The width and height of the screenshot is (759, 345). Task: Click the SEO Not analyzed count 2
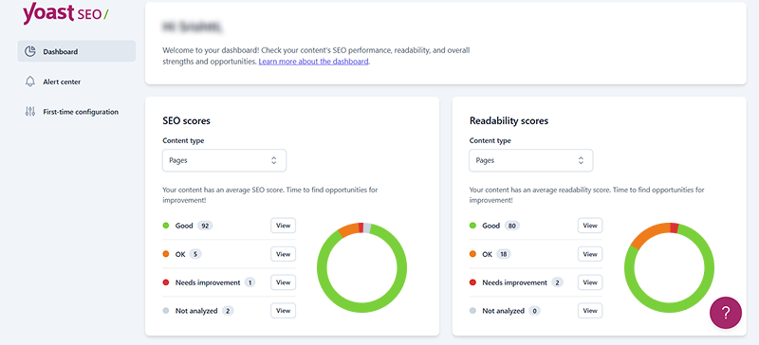(x=228, y=311)
